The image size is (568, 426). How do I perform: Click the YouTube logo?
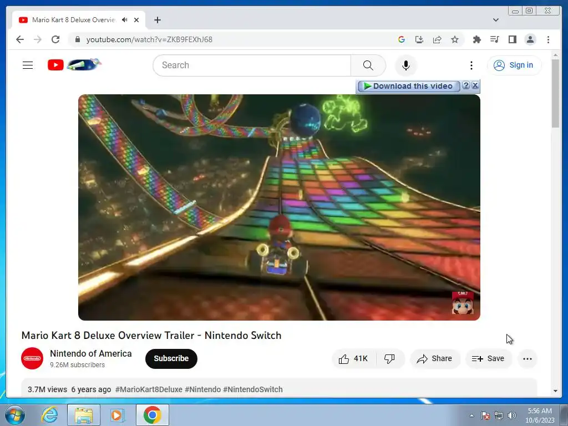[74, 65]
